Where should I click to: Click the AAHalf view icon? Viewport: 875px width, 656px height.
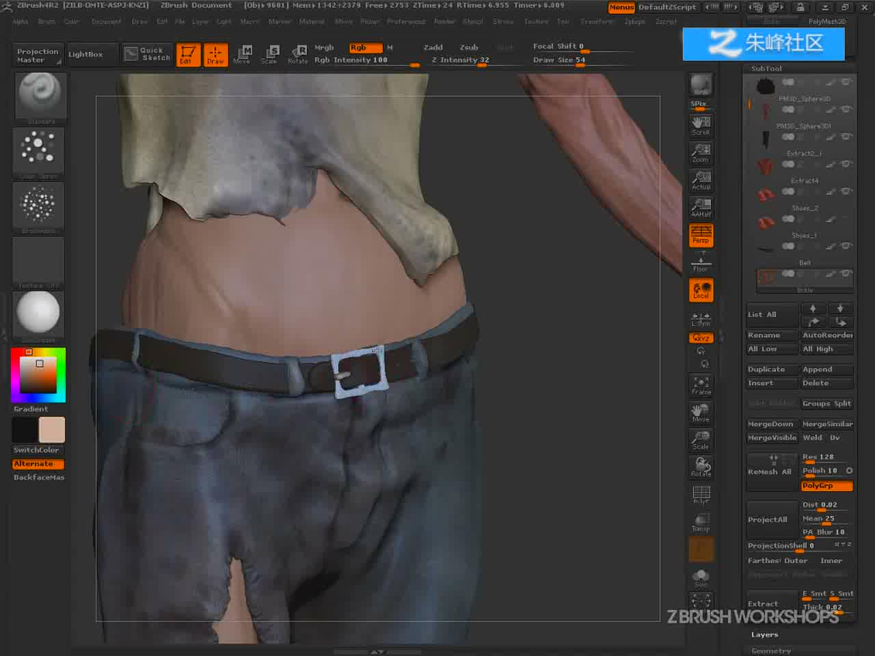click(701, 208)
